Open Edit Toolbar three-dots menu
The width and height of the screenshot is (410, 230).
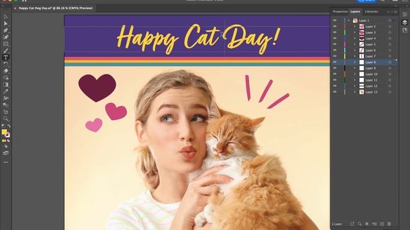pyautogui.click(x=6, y=162)
